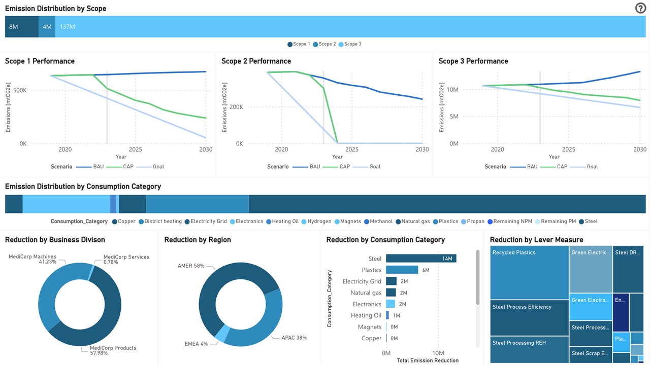
Task: Select the "Steel Scrap E..." treemap tile
Action: tap(590, 354)
